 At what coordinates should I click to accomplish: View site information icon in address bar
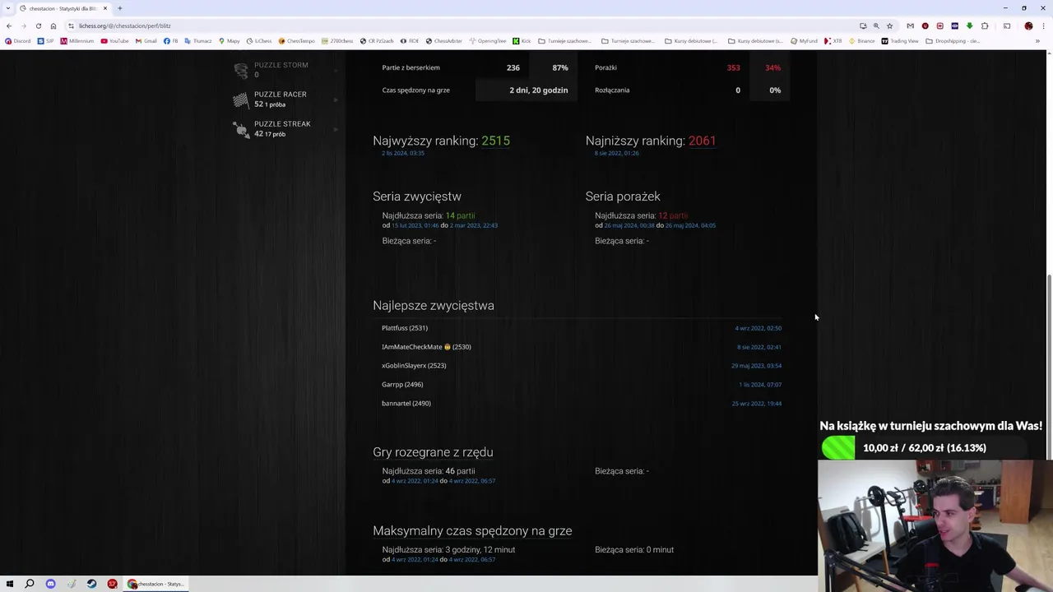coord(72,25)
